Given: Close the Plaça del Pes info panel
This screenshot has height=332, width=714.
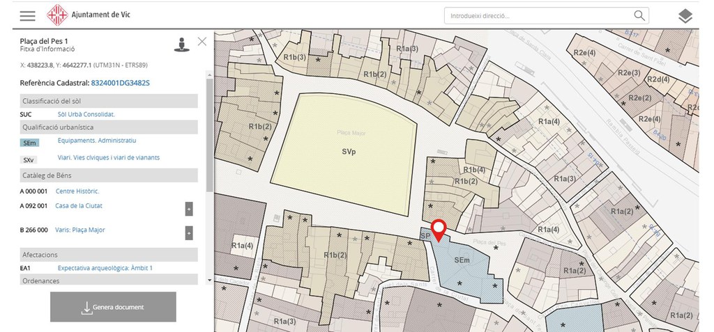Looking at the screenshot, I should tap(202, 42).
